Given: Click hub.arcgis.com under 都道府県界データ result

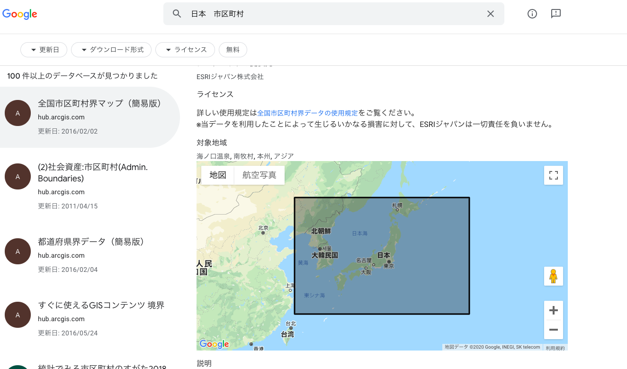Looking at the screenshot, I should 61,255.
